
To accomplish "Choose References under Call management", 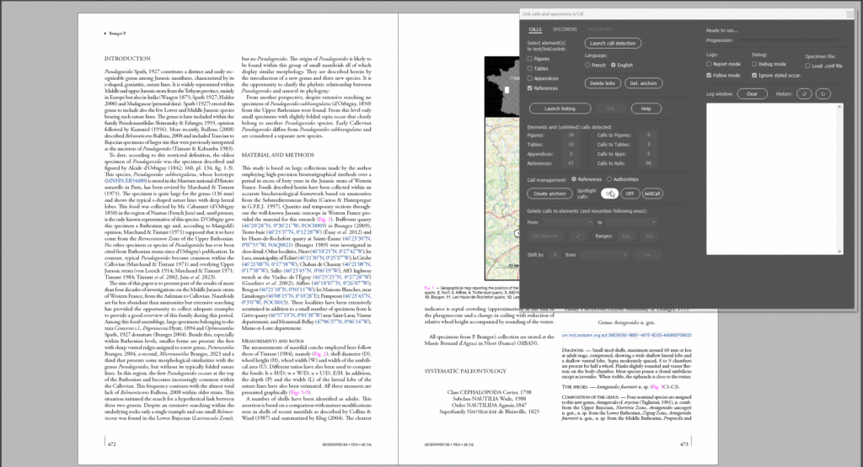I will pos(574,179).
